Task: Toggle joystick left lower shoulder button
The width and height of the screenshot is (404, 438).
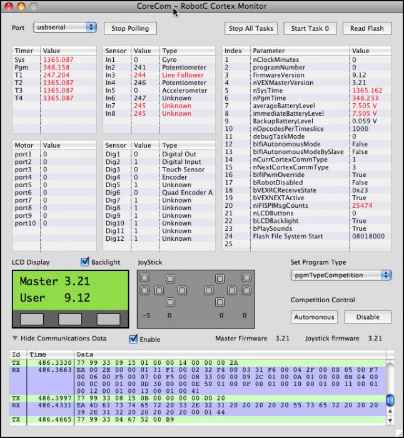Action: coord(144,290)
